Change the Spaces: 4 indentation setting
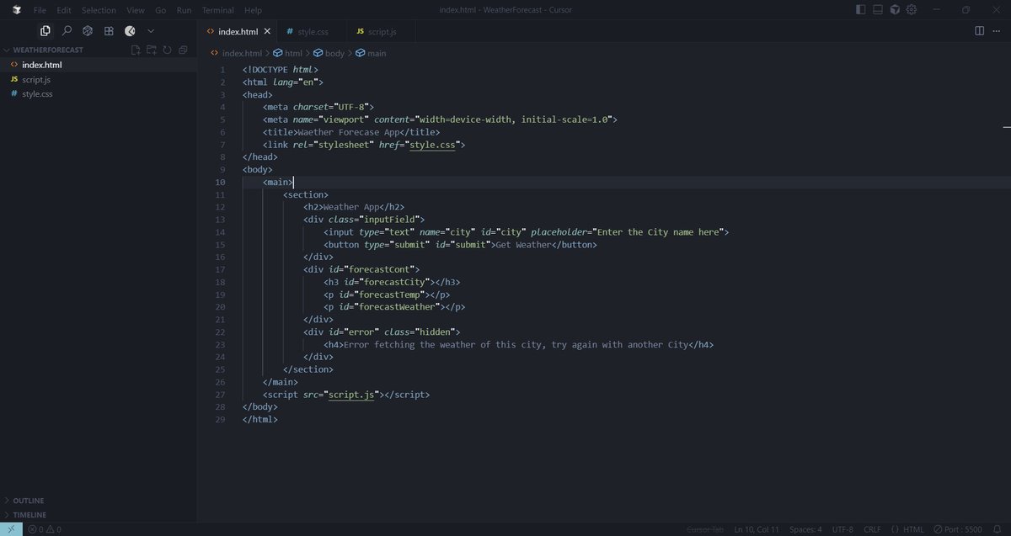The image size is (1011, 536). (x=805, y=529)
